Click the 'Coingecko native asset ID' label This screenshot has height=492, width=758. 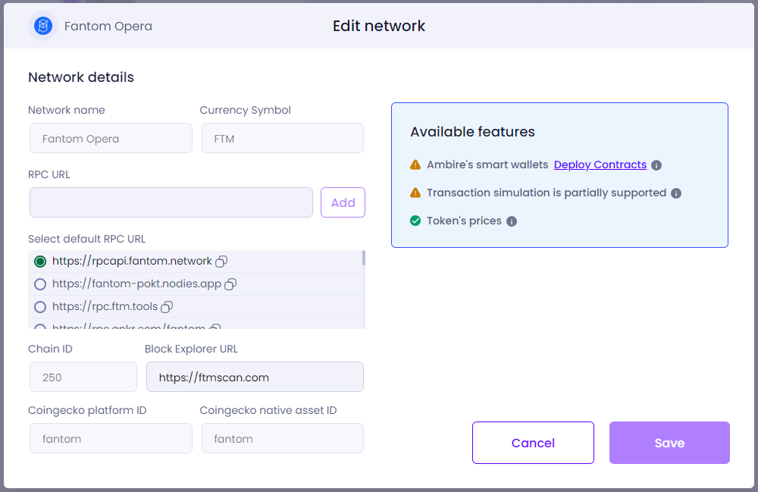[268, 410]
